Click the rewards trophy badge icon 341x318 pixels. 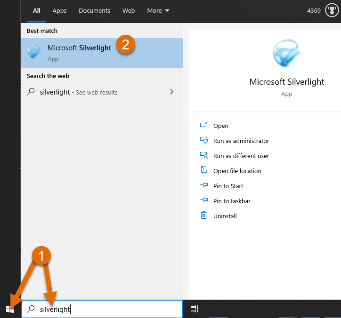pyautogui.click(x=332, y=10)
